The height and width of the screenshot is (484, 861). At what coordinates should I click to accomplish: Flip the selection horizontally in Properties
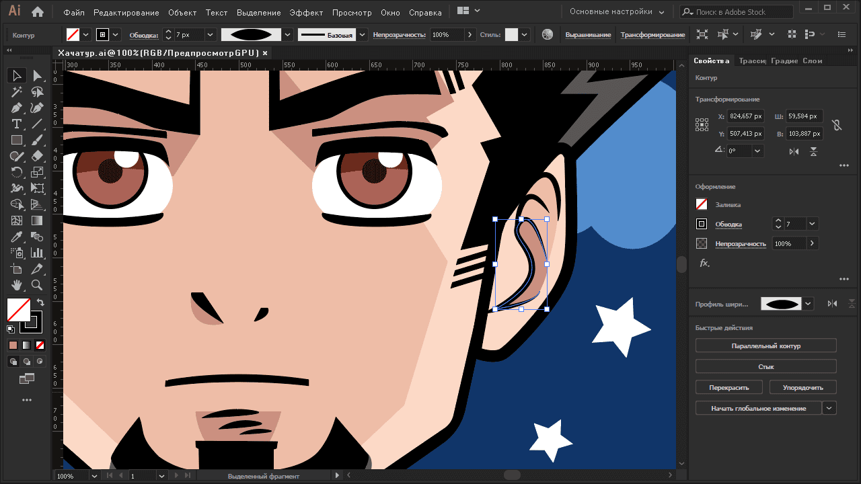click(x=794, y=152)
